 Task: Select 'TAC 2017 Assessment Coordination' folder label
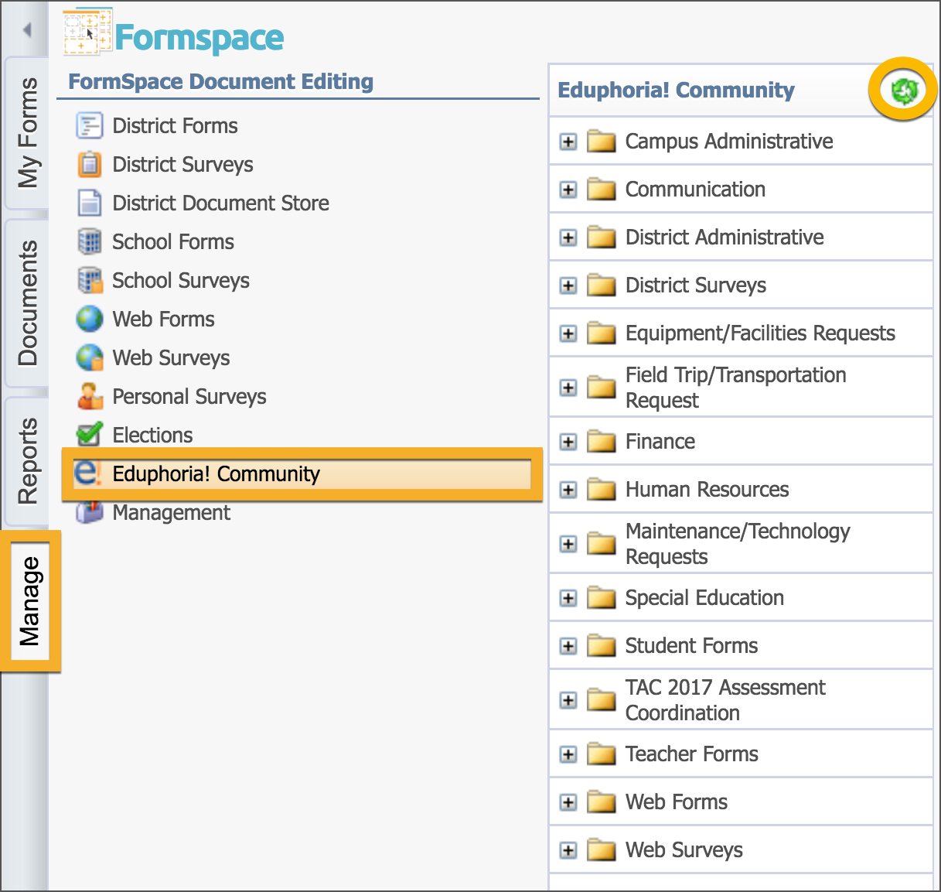click(725, 700)
